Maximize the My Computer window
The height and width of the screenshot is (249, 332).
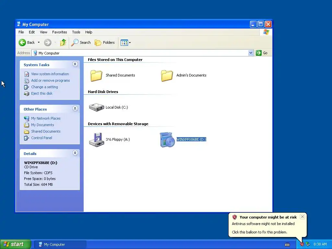261,24
